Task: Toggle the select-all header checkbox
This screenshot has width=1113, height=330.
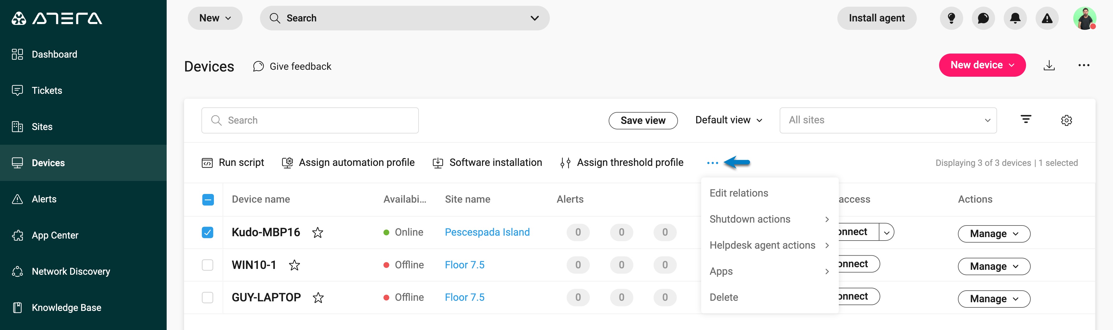Action: 208,200
